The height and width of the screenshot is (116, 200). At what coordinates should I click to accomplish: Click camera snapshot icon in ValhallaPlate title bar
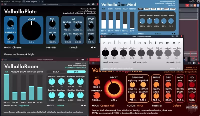(93, 4)
